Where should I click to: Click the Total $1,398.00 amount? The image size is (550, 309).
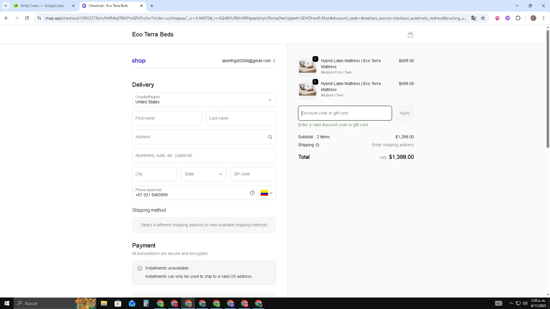pyautogui.click(x=401, y=157)
